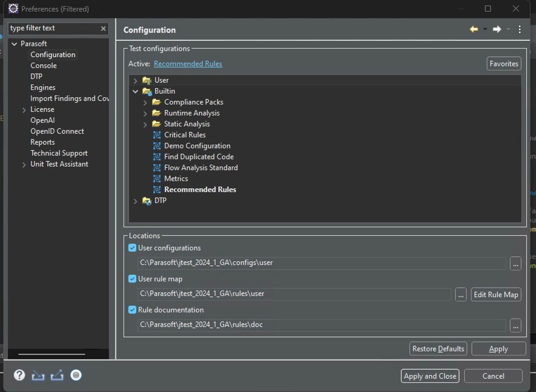The image size is (536, 392).
Task: Click Restore Defaults button
Action: point(438,349)
